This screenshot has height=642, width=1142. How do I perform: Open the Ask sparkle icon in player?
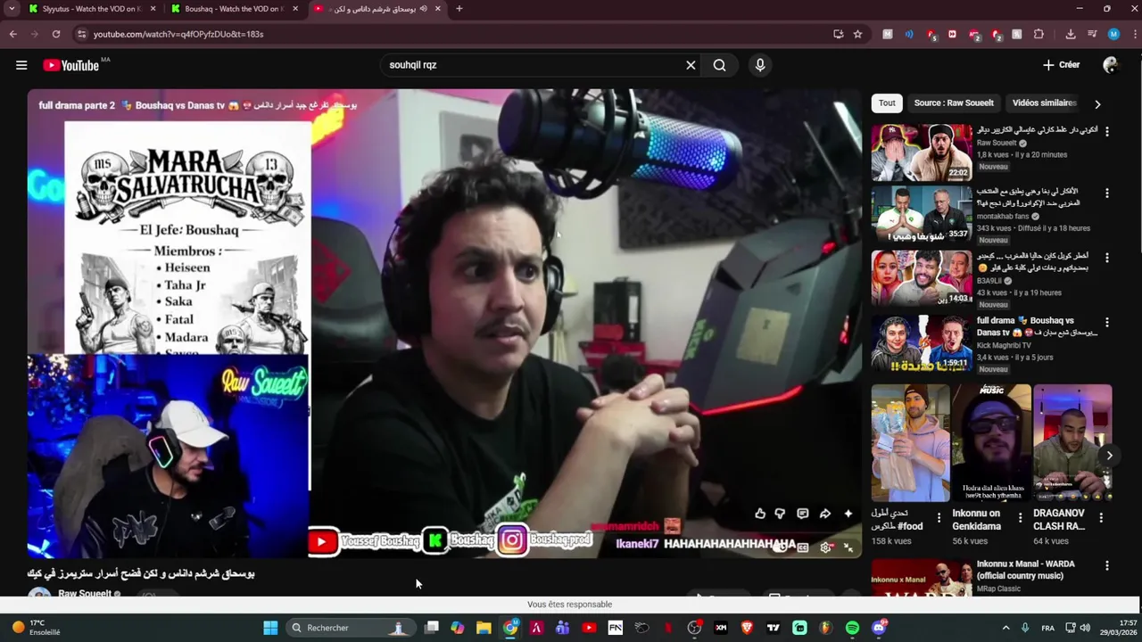click(848, 514)
